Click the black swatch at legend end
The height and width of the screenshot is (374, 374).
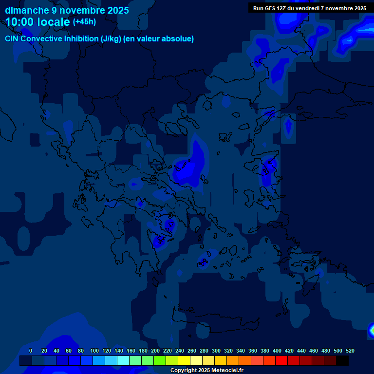[x=342, y=361]
